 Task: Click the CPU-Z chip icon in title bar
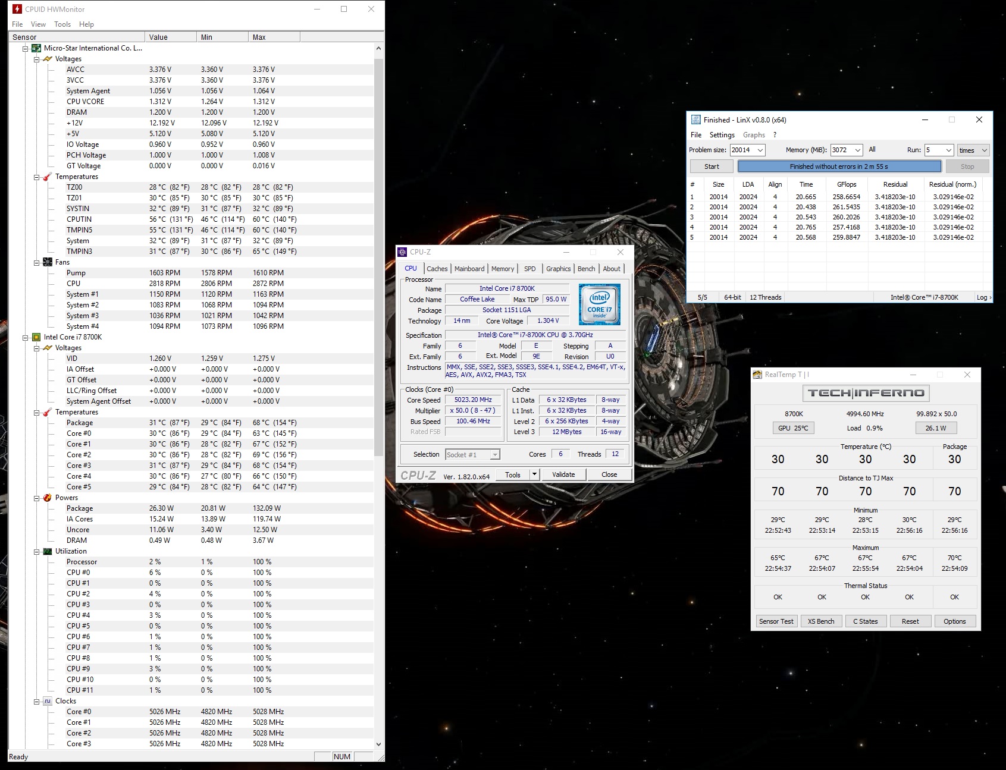[403, 252]
